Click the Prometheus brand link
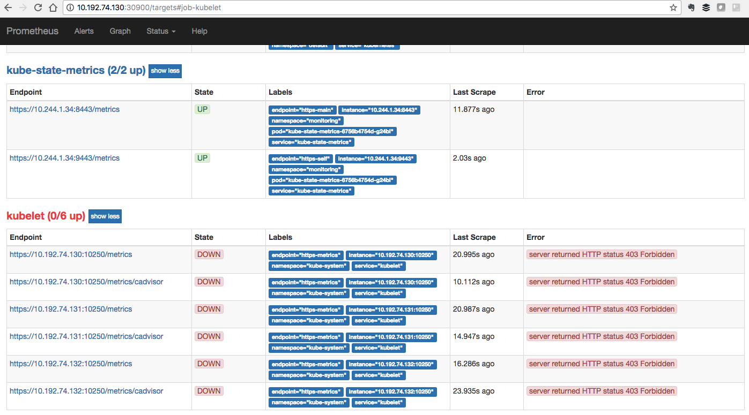This screenshot has width=749, height=415. (x=32, y=31)
